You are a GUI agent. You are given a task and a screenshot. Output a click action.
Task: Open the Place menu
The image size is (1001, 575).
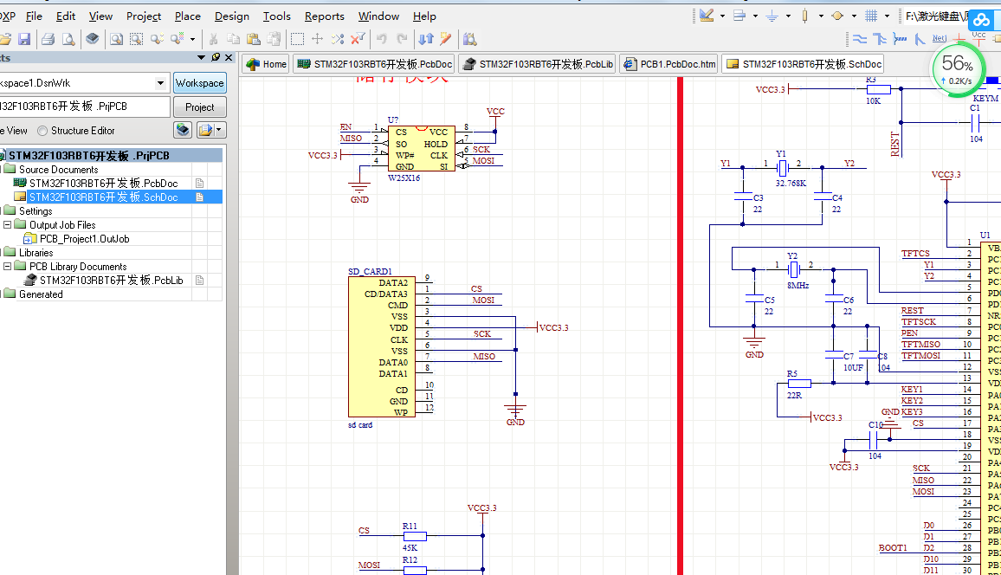(188, 16)
